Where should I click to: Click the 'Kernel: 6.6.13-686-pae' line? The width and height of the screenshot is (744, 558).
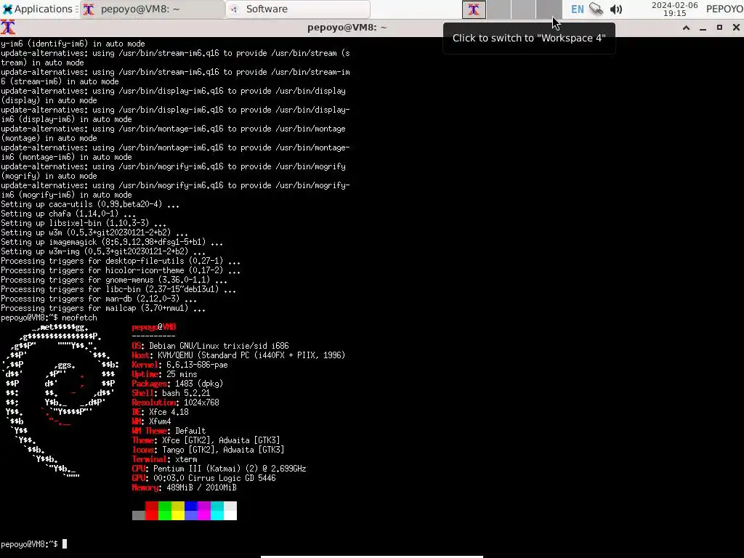point(180,365)
